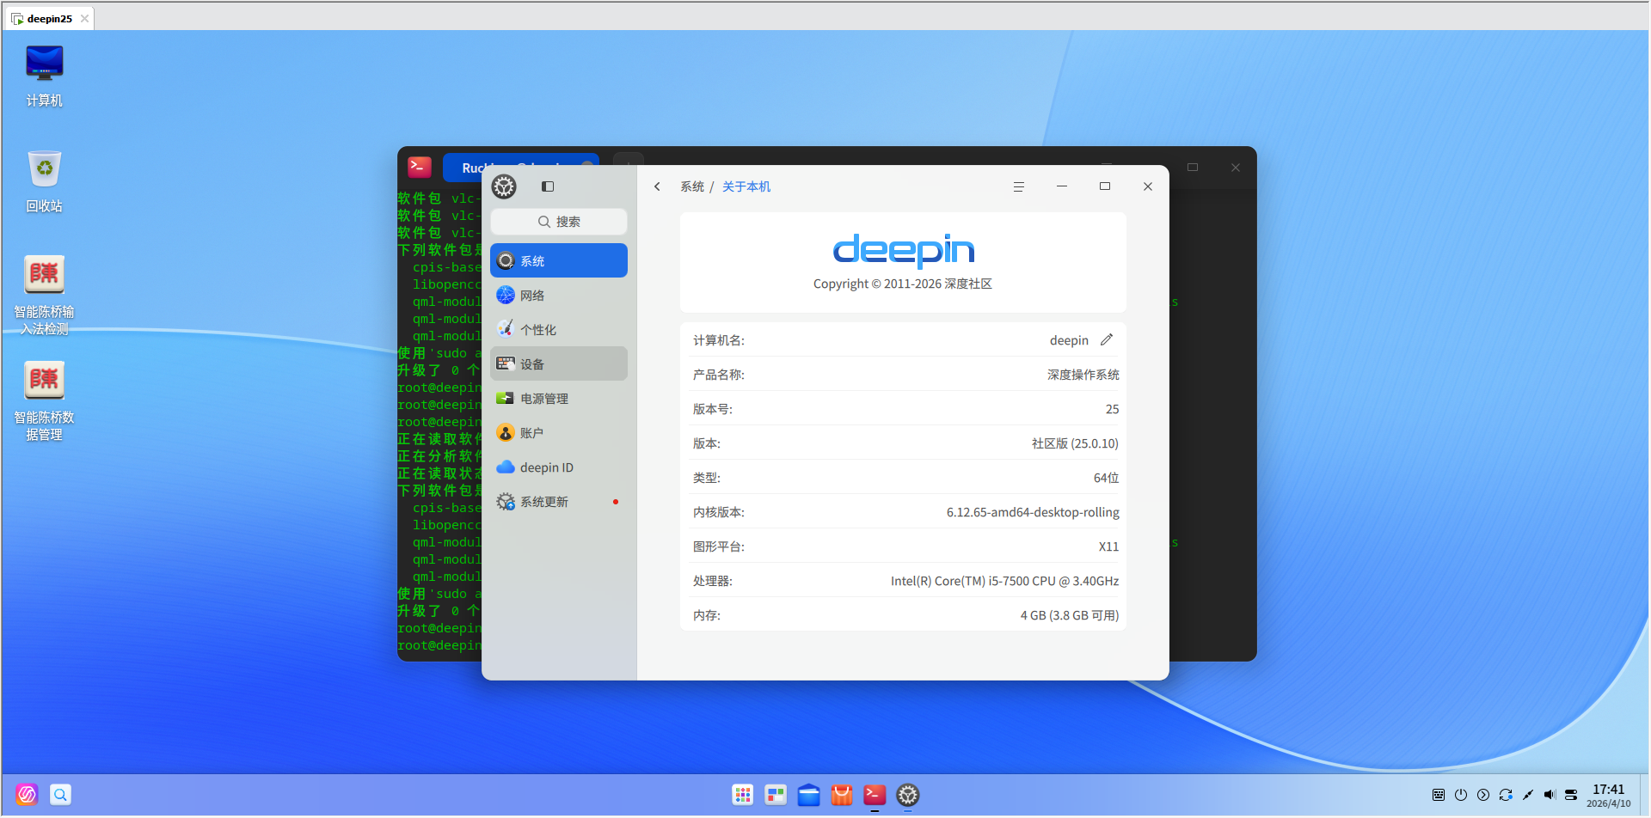The width and height of the screenshot is (1651, 818).
Task: Edit the computer name with the pencil
Action: (1107, 339)
